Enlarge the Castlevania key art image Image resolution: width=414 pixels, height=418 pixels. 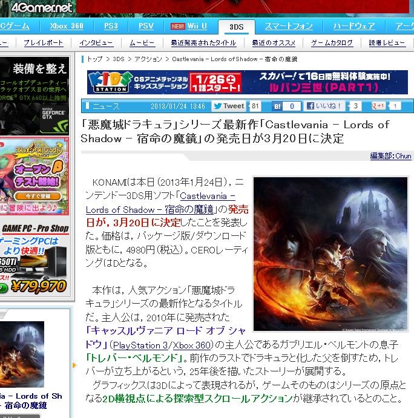coord(330,254)
